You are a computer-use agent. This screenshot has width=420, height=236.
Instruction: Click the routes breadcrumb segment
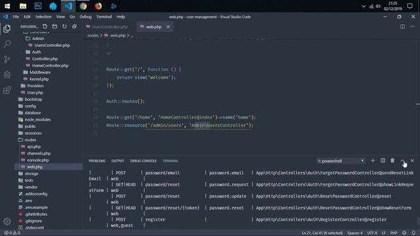93,35
